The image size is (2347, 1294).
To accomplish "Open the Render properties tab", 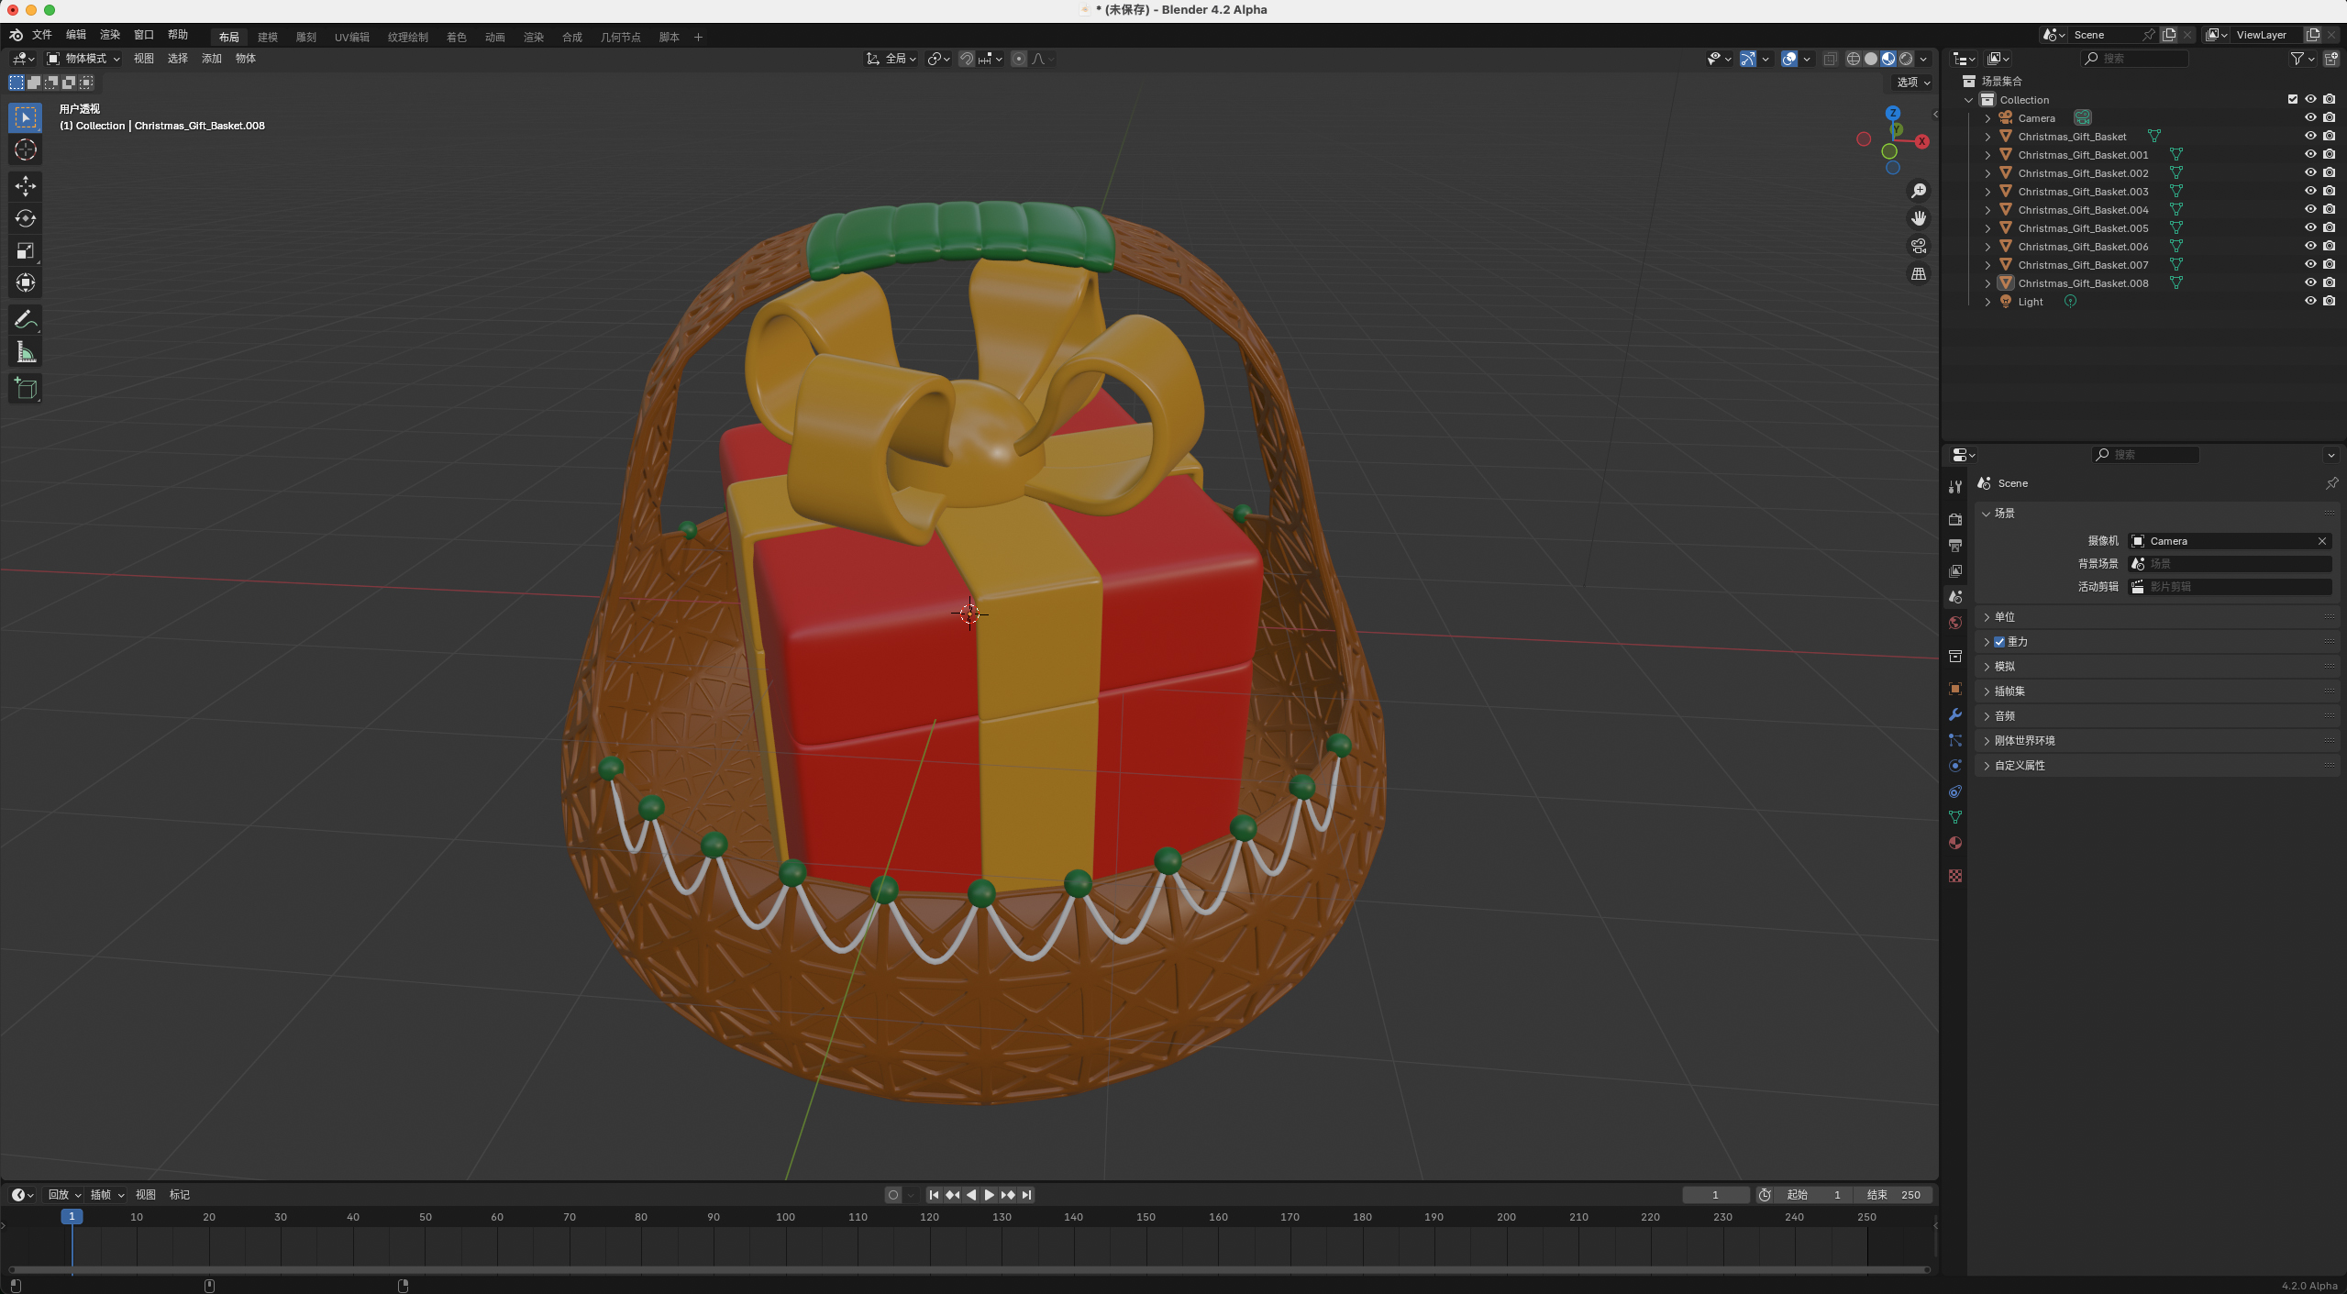I will [x=1954, y=519].
